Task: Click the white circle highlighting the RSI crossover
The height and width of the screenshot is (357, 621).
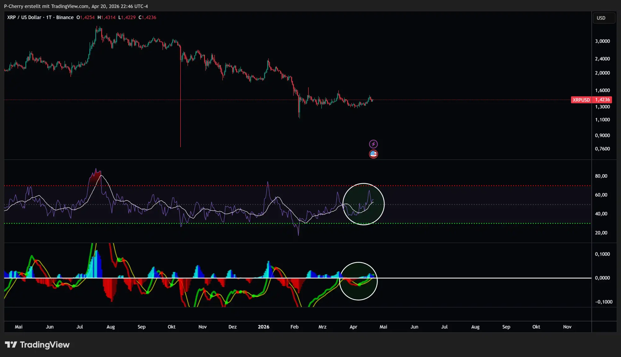Action: [x=363, y=204]
